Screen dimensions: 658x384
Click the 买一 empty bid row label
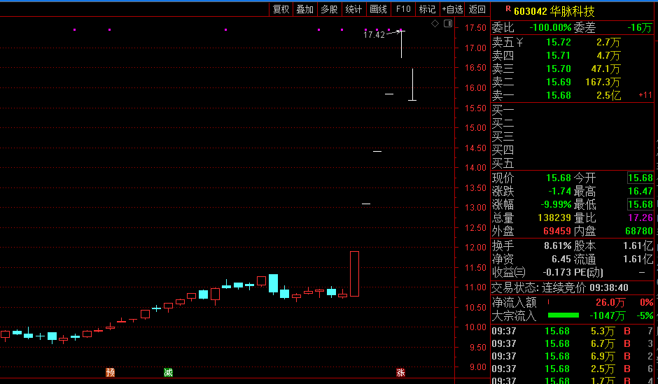pyautogui.click(x=503, y=110)
